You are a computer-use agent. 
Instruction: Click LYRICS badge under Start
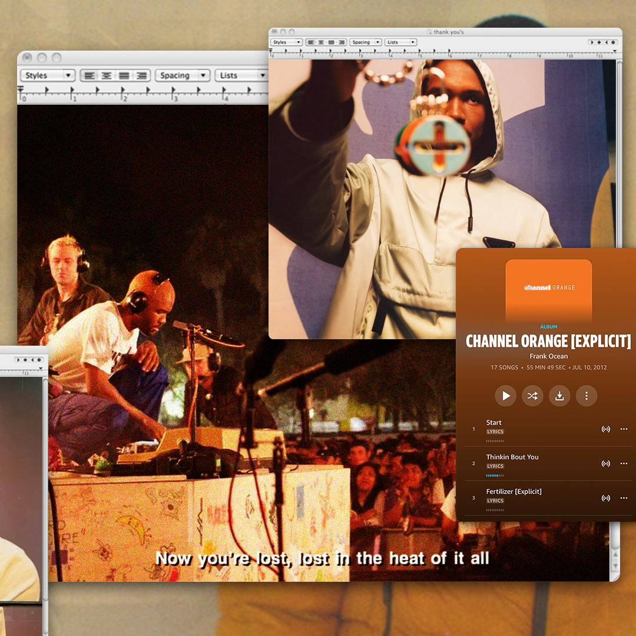(x=495, y=432)
